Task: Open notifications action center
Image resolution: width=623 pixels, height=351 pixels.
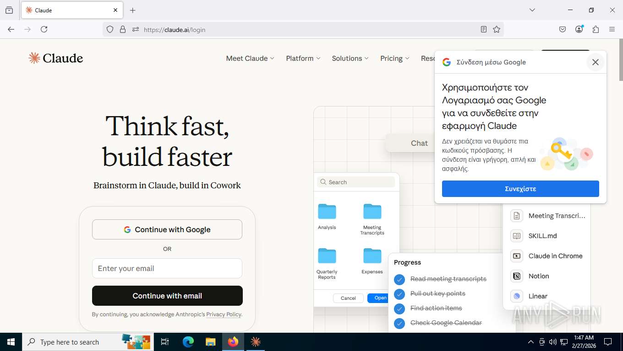Action: coord(608,342)
